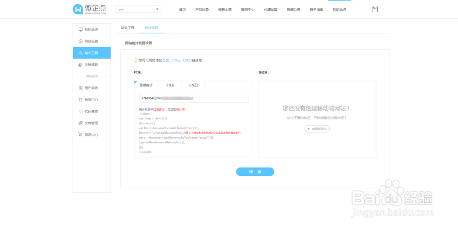Select 站长工具 wrench item in sidebar
The height and width of the screenshot is (228, 458).
pos(92,53)
